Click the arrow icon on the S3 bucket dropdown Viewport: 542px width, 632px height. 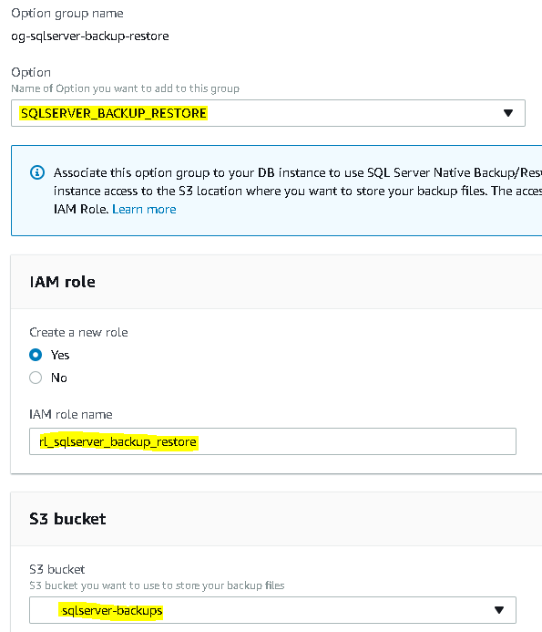[499, 610]
